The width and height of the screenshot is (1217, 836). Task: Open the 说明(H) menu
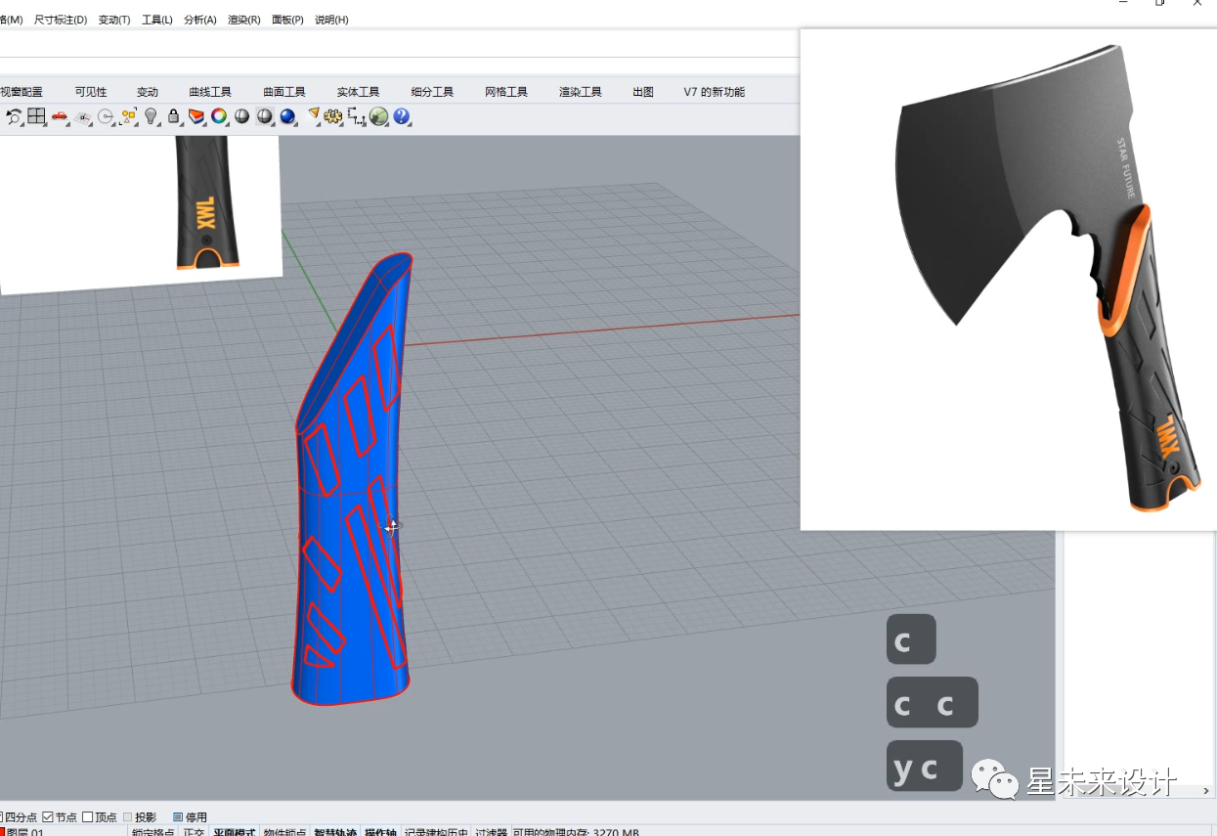pos(331,20)
